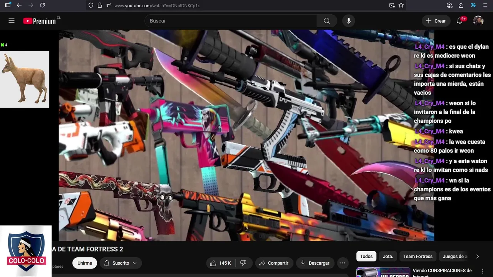Screen dimensions: 493x277
Task: Open more actions three-dot button
Action: [343, 263]
